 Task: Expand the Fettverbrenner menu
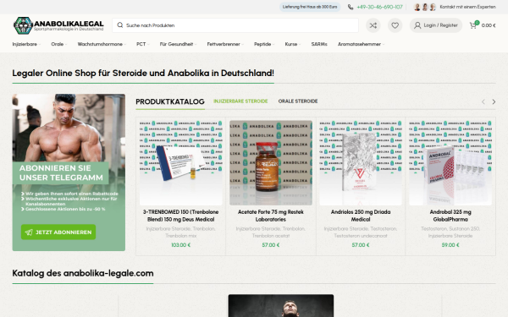point(225,44)
